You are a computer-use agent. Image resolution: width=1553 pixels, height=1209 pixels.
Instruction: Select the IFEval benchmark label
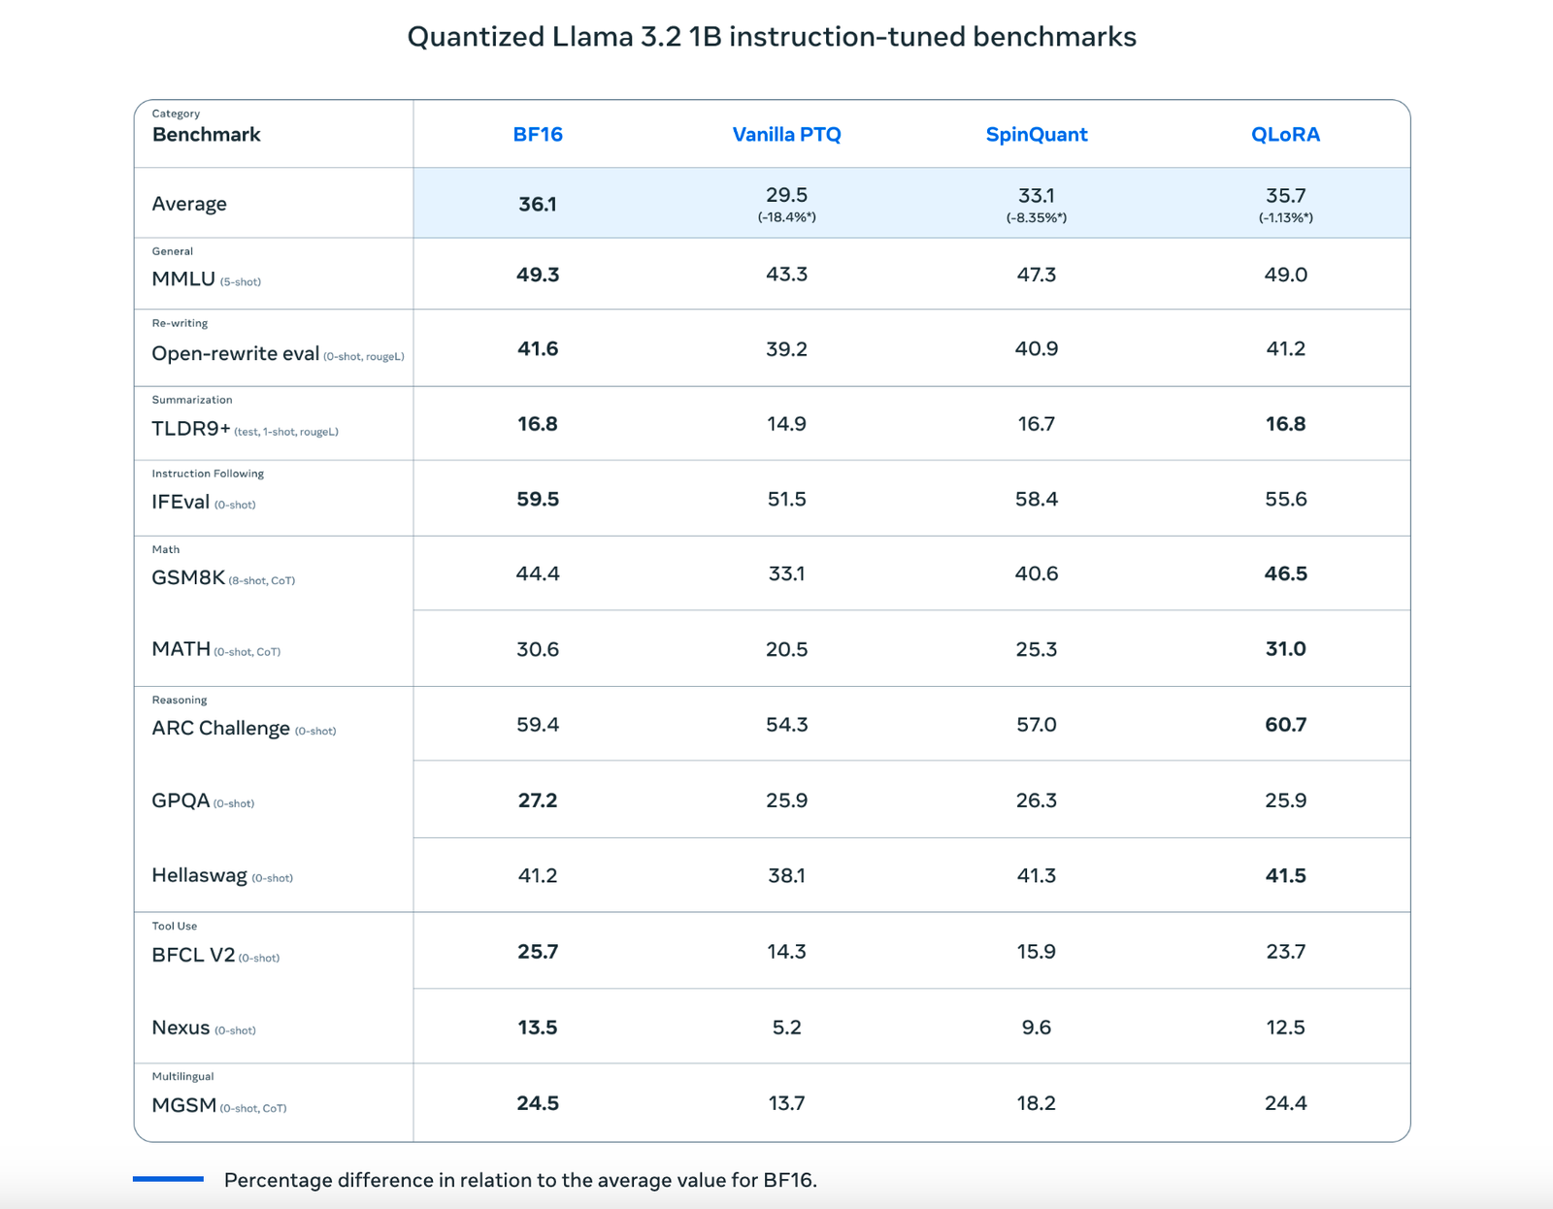pyautogui.click(x=181, y=502)
